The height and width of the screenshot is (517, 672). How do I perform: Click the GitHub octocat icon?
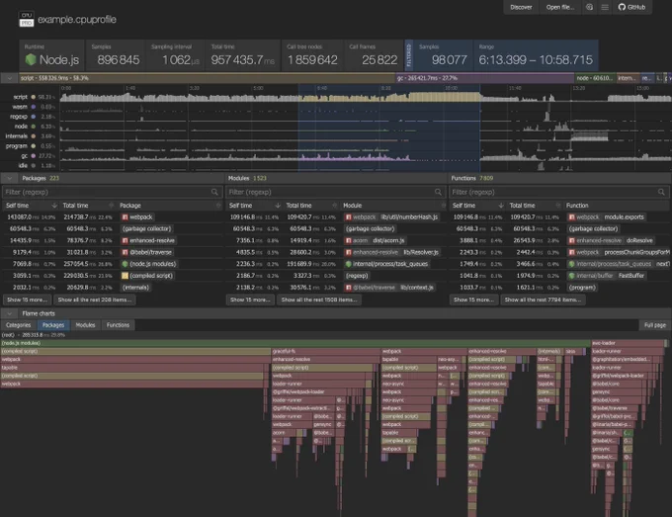pyautogui.click(x=622, y=7)
